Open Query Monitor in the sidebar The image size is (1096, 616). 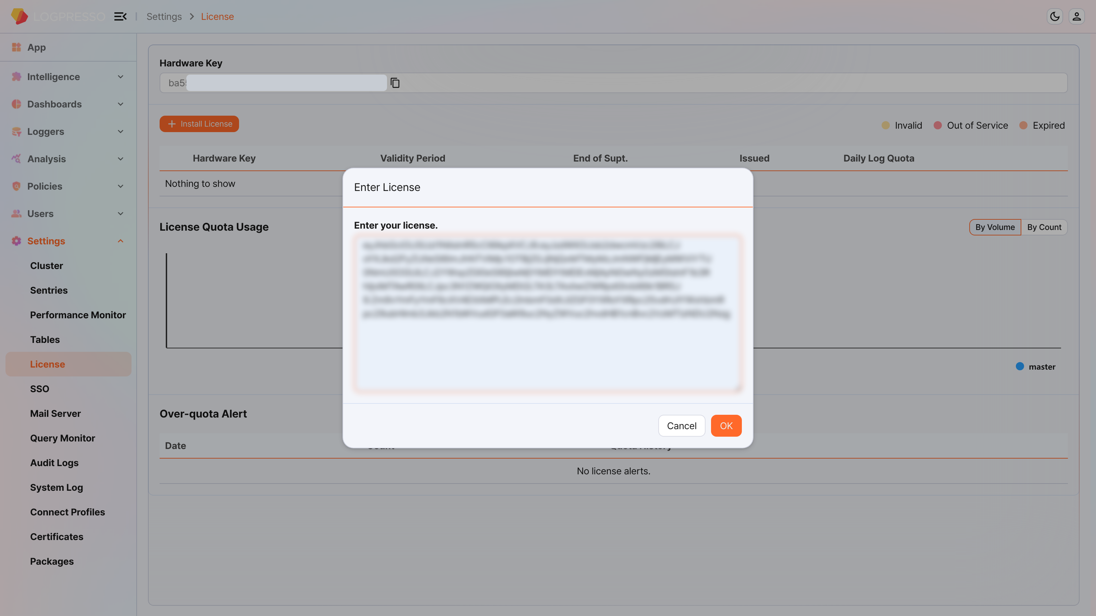[63, 438]
